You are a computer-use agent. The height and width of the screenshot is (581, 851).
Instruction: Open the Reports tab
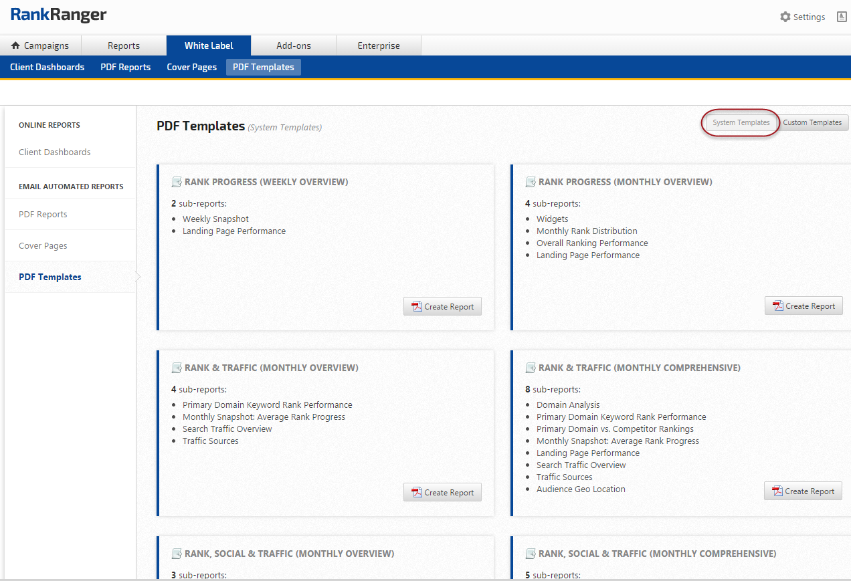[124, 45]
